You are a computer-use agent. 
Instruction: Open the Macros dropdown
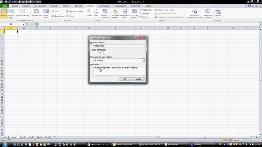pyautogui.click(x=218, y=13)
